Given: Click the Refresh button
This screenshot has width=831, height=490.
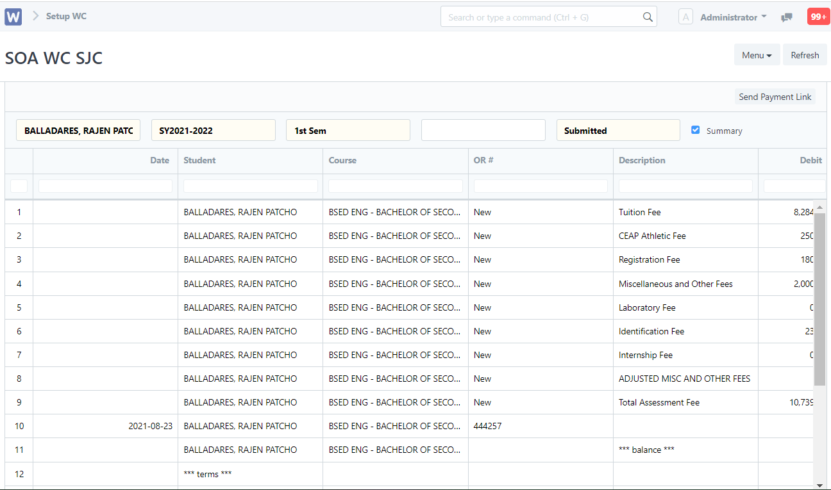Looking at the screenshot, I should (804, 54).
